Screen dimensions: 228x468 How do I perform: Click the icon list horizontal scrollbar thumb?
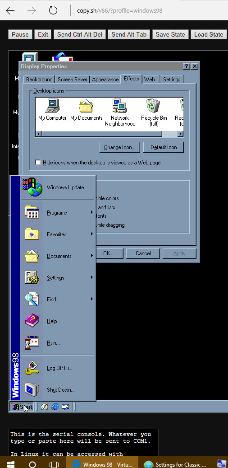(x=101, y=134)
